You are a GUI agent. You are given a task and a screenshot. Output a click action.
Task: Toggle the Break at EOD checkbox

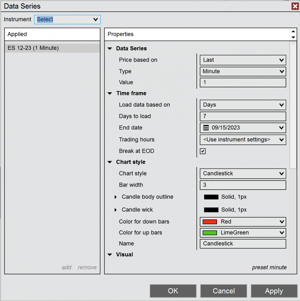point(203,151)
